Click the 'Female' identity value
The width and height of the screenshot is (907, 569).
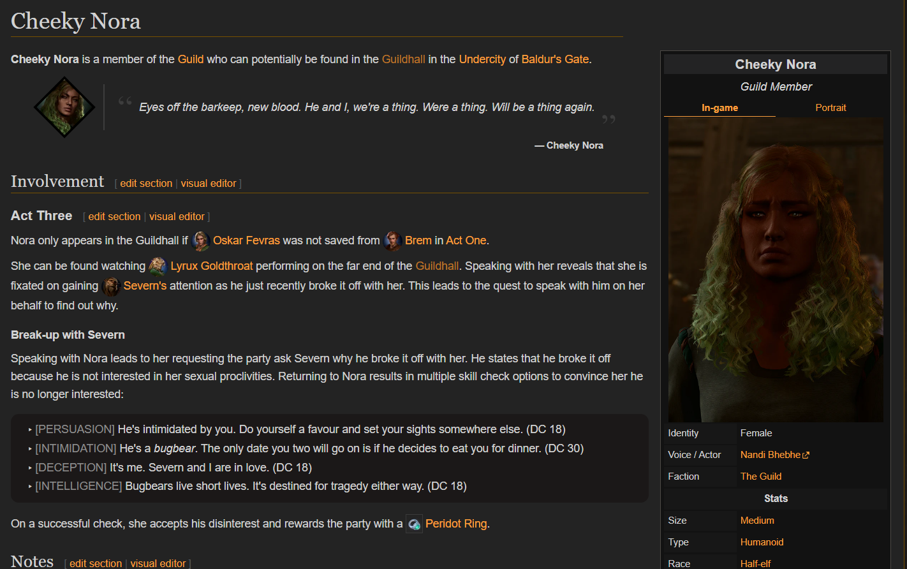[x=756, y=433]
